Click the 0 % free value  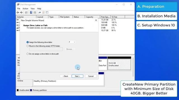point(113,28)
